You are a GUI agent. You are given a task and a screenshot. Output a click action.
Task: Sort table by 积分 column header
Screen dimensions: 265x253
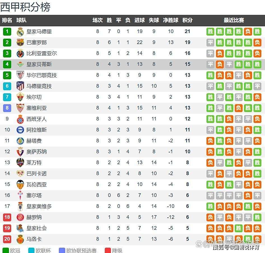pos(187,20)
